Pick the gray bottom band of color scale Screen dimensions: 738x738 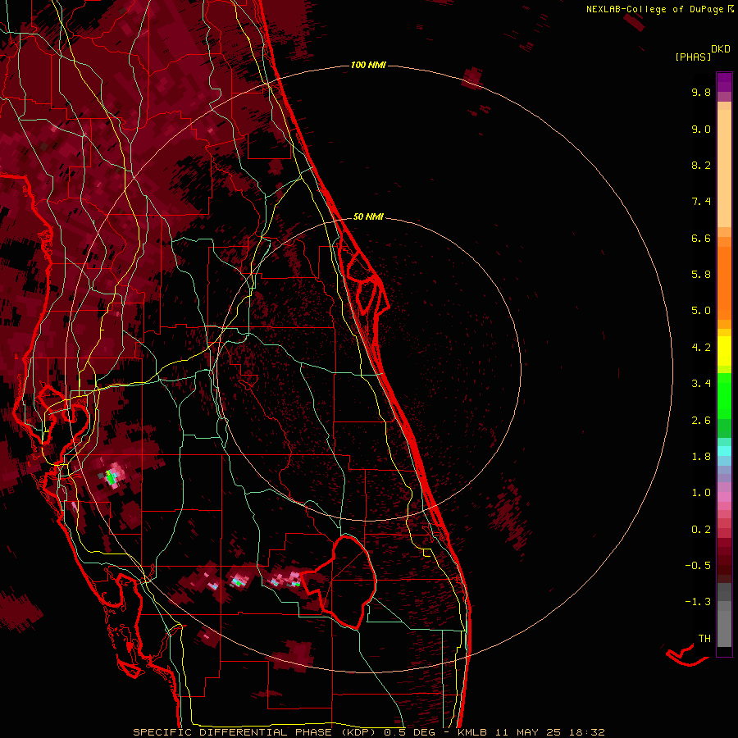[x=724, y=628]
